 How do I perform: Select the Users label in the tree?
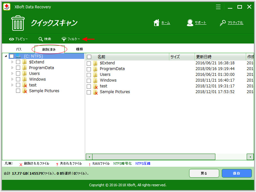[35, 74]
